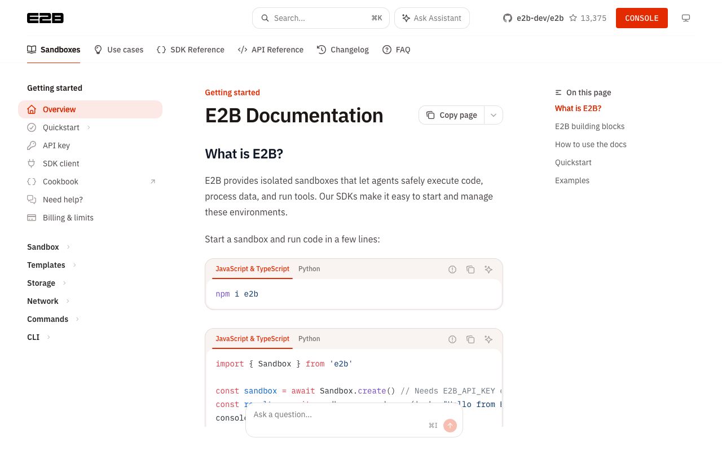This screenshot has width=722, height=451.
Task: Click the search magnifier icon
Action: point(265,18)
